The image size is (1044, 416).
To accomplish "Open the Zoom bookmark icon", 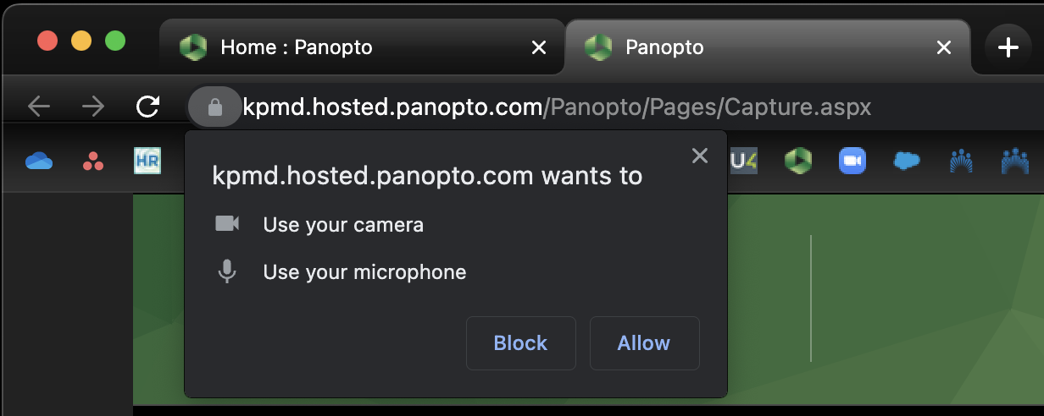I will [852, 161].
